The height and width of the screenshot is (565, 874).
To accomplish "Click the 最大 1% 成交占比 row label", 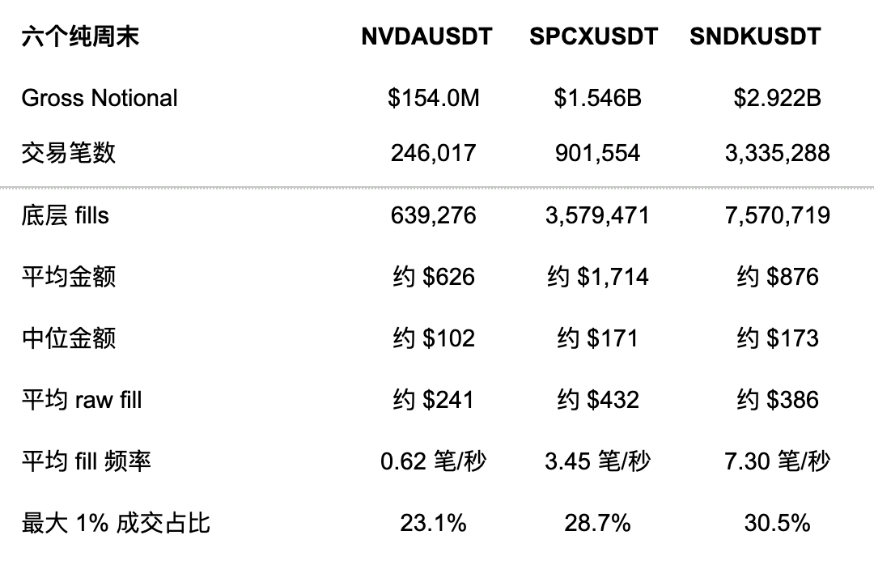I will pyautogui.click(x=116, y=523).
